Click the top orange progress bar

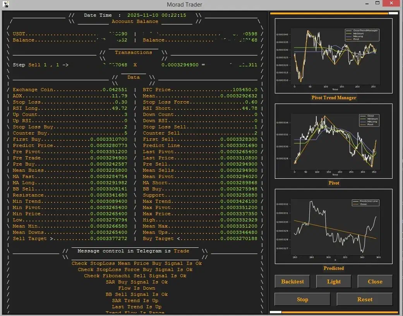pyautogui.click(x=329, y=13)
